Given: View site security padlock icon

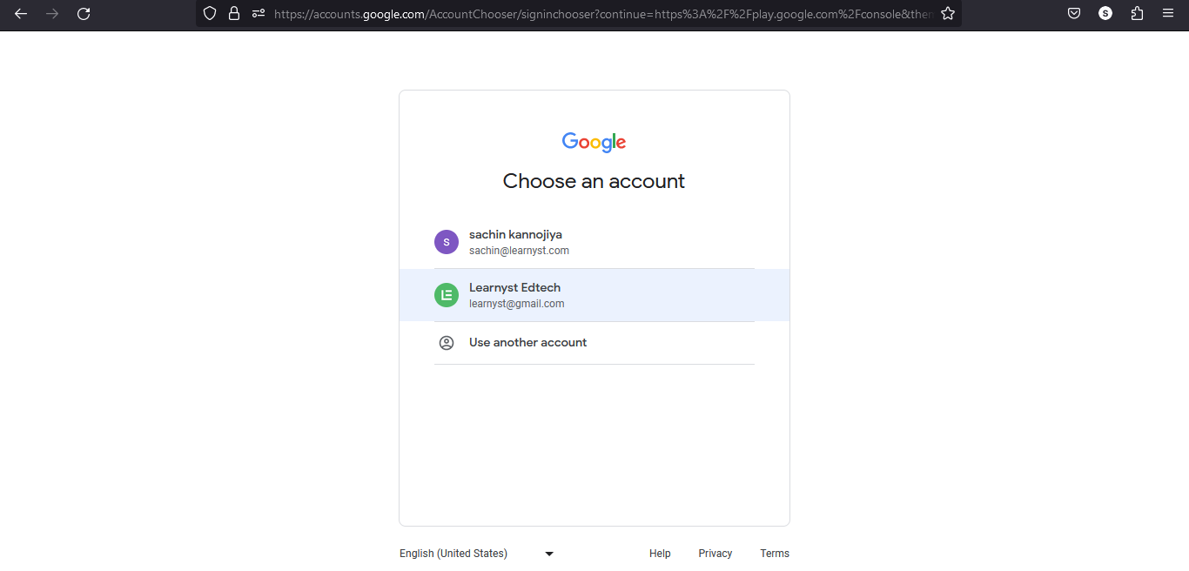Looking at the screenshot, I should (x=233, y=14).
